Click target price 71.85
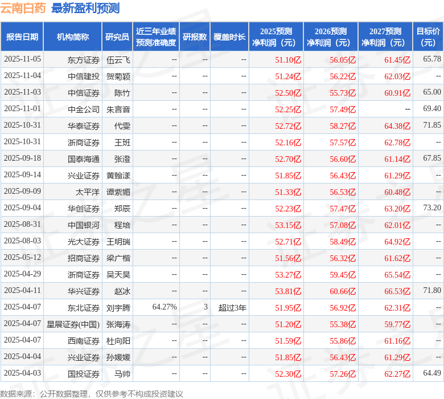 pyautogui.click(x=432, y=125)
